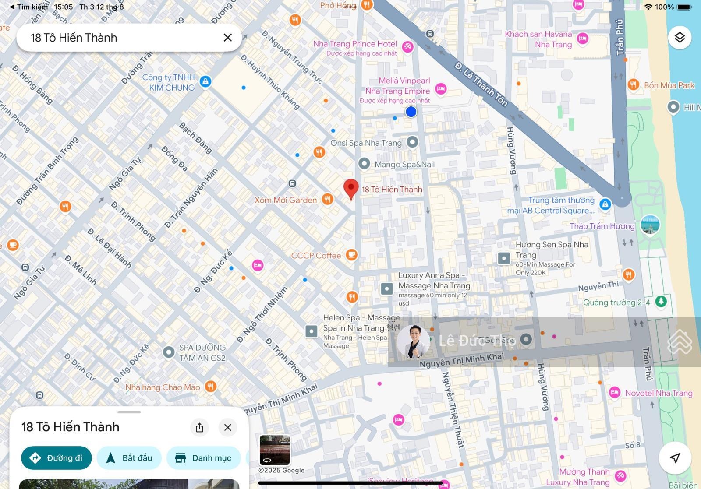
Task: Select the Phở Hồng restaurant marker
Action: pyautogui.click(x=367, y=5)
